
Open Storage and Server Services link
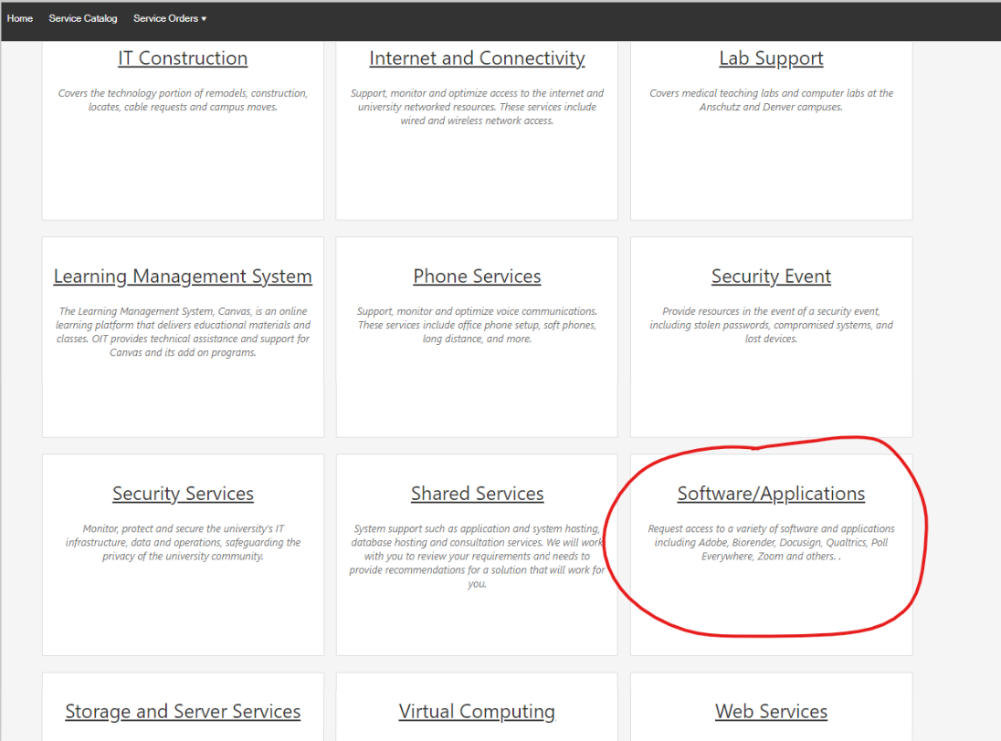[x=183, y=711]
